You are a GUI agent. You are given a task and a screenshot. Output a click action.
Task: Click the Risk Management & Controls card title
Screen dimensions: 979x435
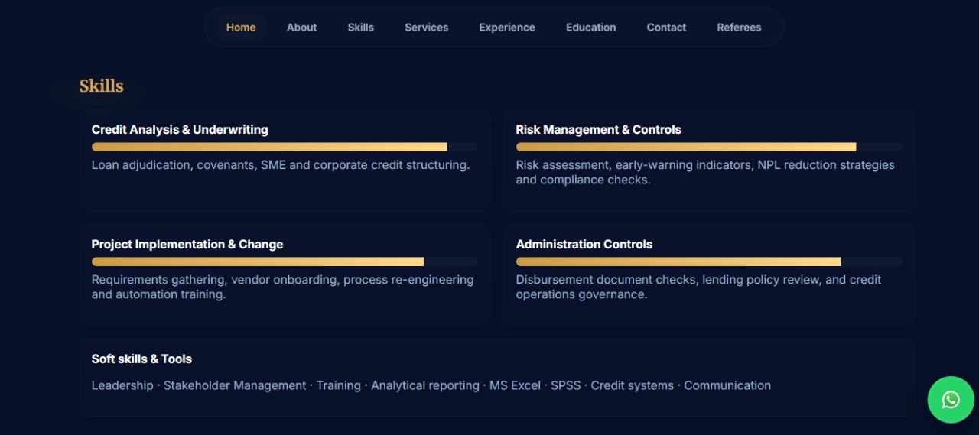tap(598, 130)
